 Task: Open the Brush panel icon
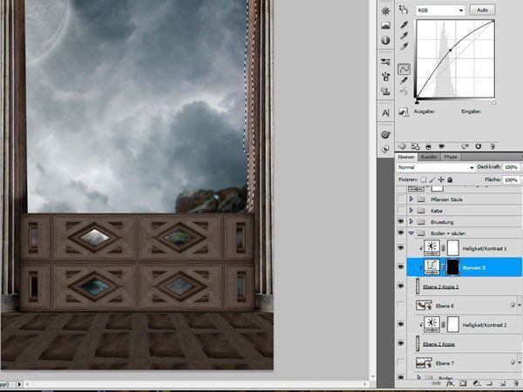coord(385,77)
